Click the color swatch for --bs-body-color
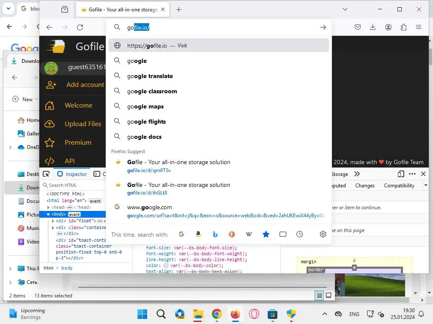433x324 pixels. 166,266
